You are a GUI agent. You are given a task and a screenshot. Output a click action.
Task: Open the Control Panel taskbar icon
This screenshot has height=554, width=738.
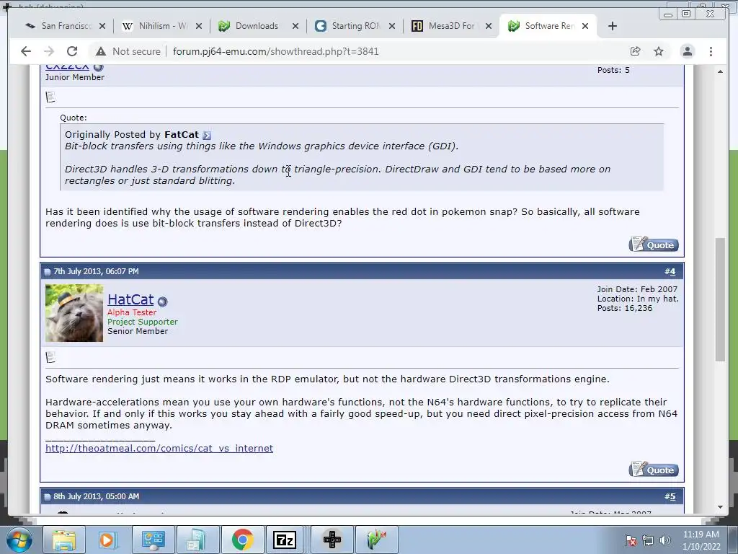[x=153, y=540]
